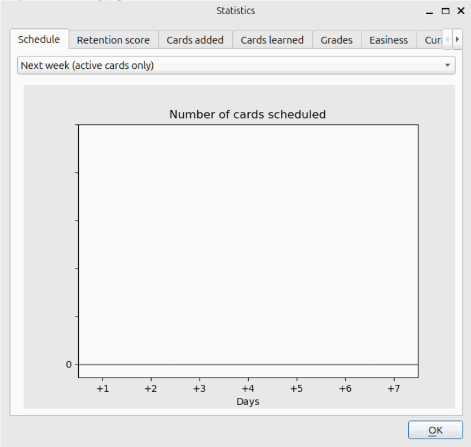Click the Statistics window title
Image resolution: width=471 pixels, height=447 pixels.
pyautogui.click(x=236, y=11)
